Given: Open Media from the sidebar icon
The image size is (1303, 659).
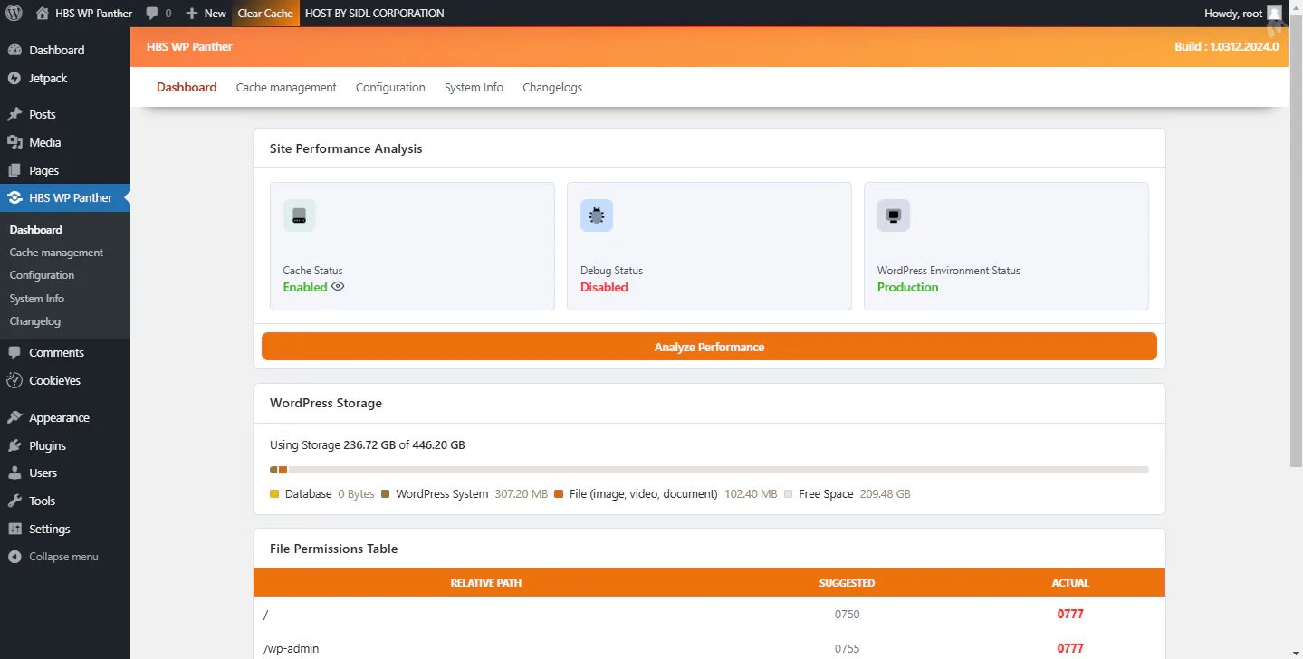Looking at the screenshot, I should (14, 143).
